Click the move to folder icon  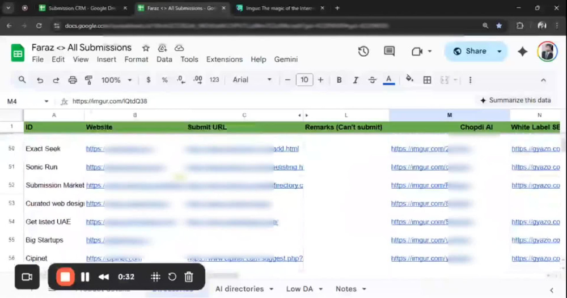pyautogui.click(x=162, y=48)
